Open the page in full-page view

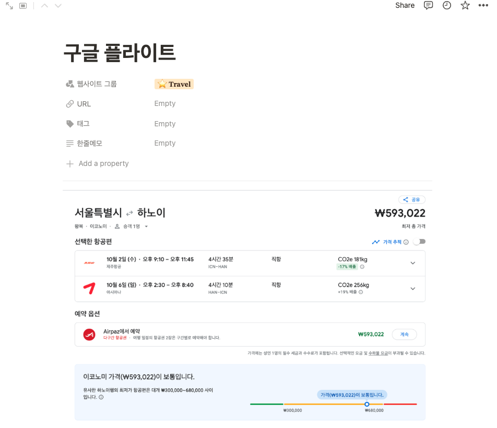(x=9, y=6)
